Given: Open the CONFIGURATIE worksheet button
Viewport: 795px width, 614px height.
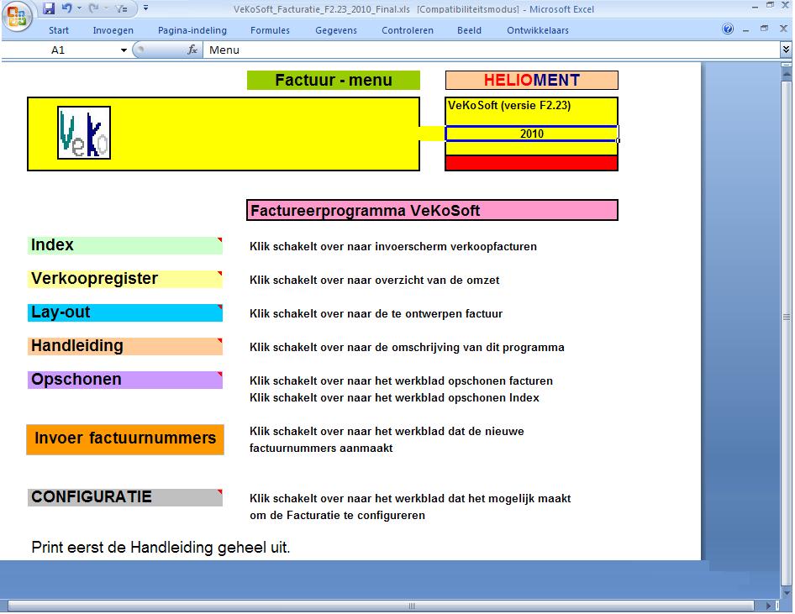Looking at the screenshot, I should pyautogui.click(x=124, y=497).
